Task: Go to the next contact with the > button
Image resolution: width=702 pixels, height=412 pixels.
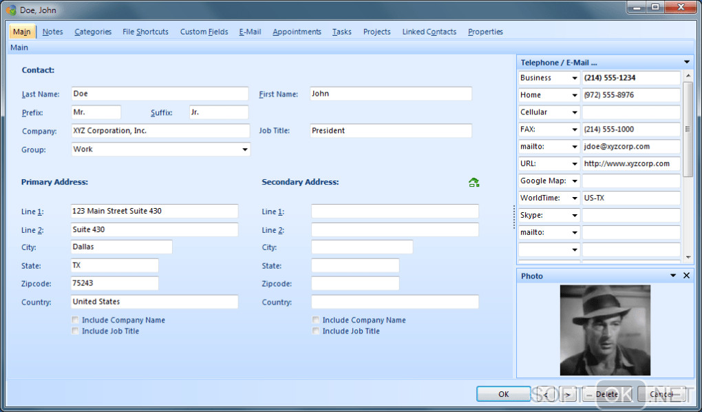Action: coord(567,394)
